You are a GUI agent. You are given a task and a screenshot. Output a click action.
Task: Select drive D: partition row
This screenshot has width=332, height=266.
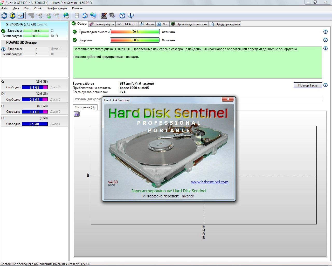click(34, 97)
